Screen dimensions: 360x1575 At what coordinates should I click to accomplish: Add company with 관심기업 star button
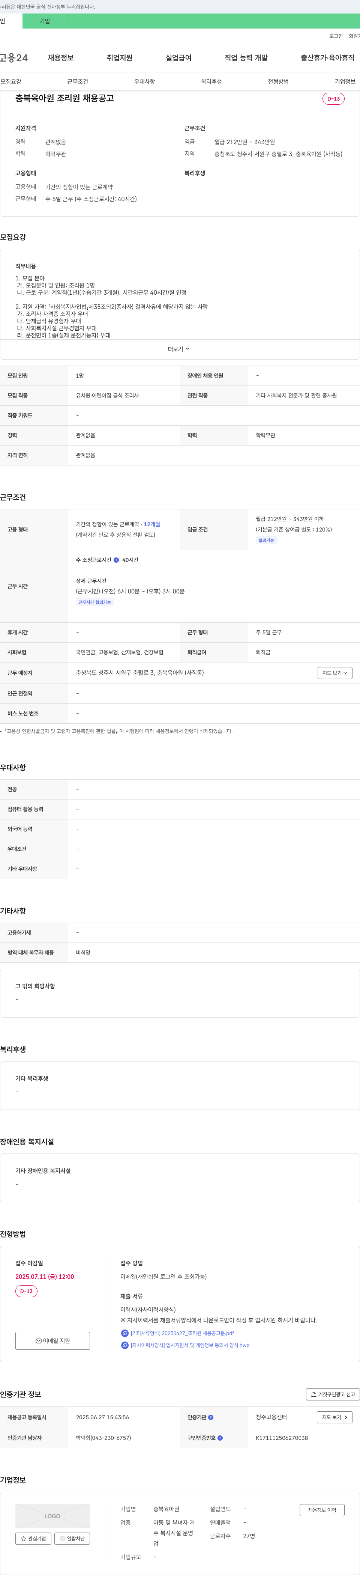click(x=34, y=1538)
